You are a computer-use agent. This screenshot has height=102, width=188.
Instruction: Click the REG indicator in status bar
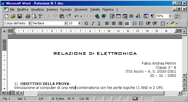[x=99, y=99]
